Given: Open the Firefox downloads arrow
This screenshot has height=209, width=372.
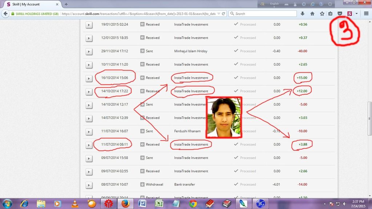Looking at the screenshot, I should pyautogui.click(x=303, y=14).
